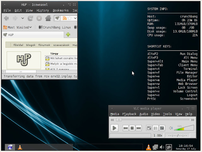202x152 pixels.
Task: Open the Audio menu in VLC
Action: 144,114
